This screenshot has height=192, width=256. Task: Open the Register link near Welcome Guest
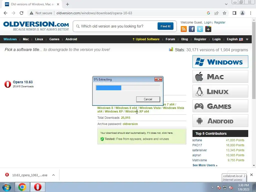(x=219, y=22)
